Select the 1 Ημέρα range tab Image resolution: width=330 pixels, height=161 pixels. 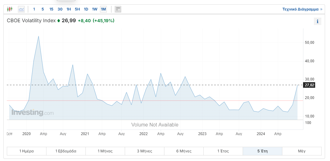coord(27,151)
